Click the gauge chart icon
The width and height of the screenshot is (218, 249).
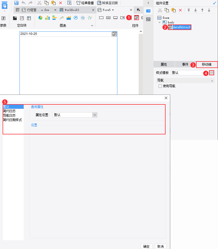click(x=76, y=18)
